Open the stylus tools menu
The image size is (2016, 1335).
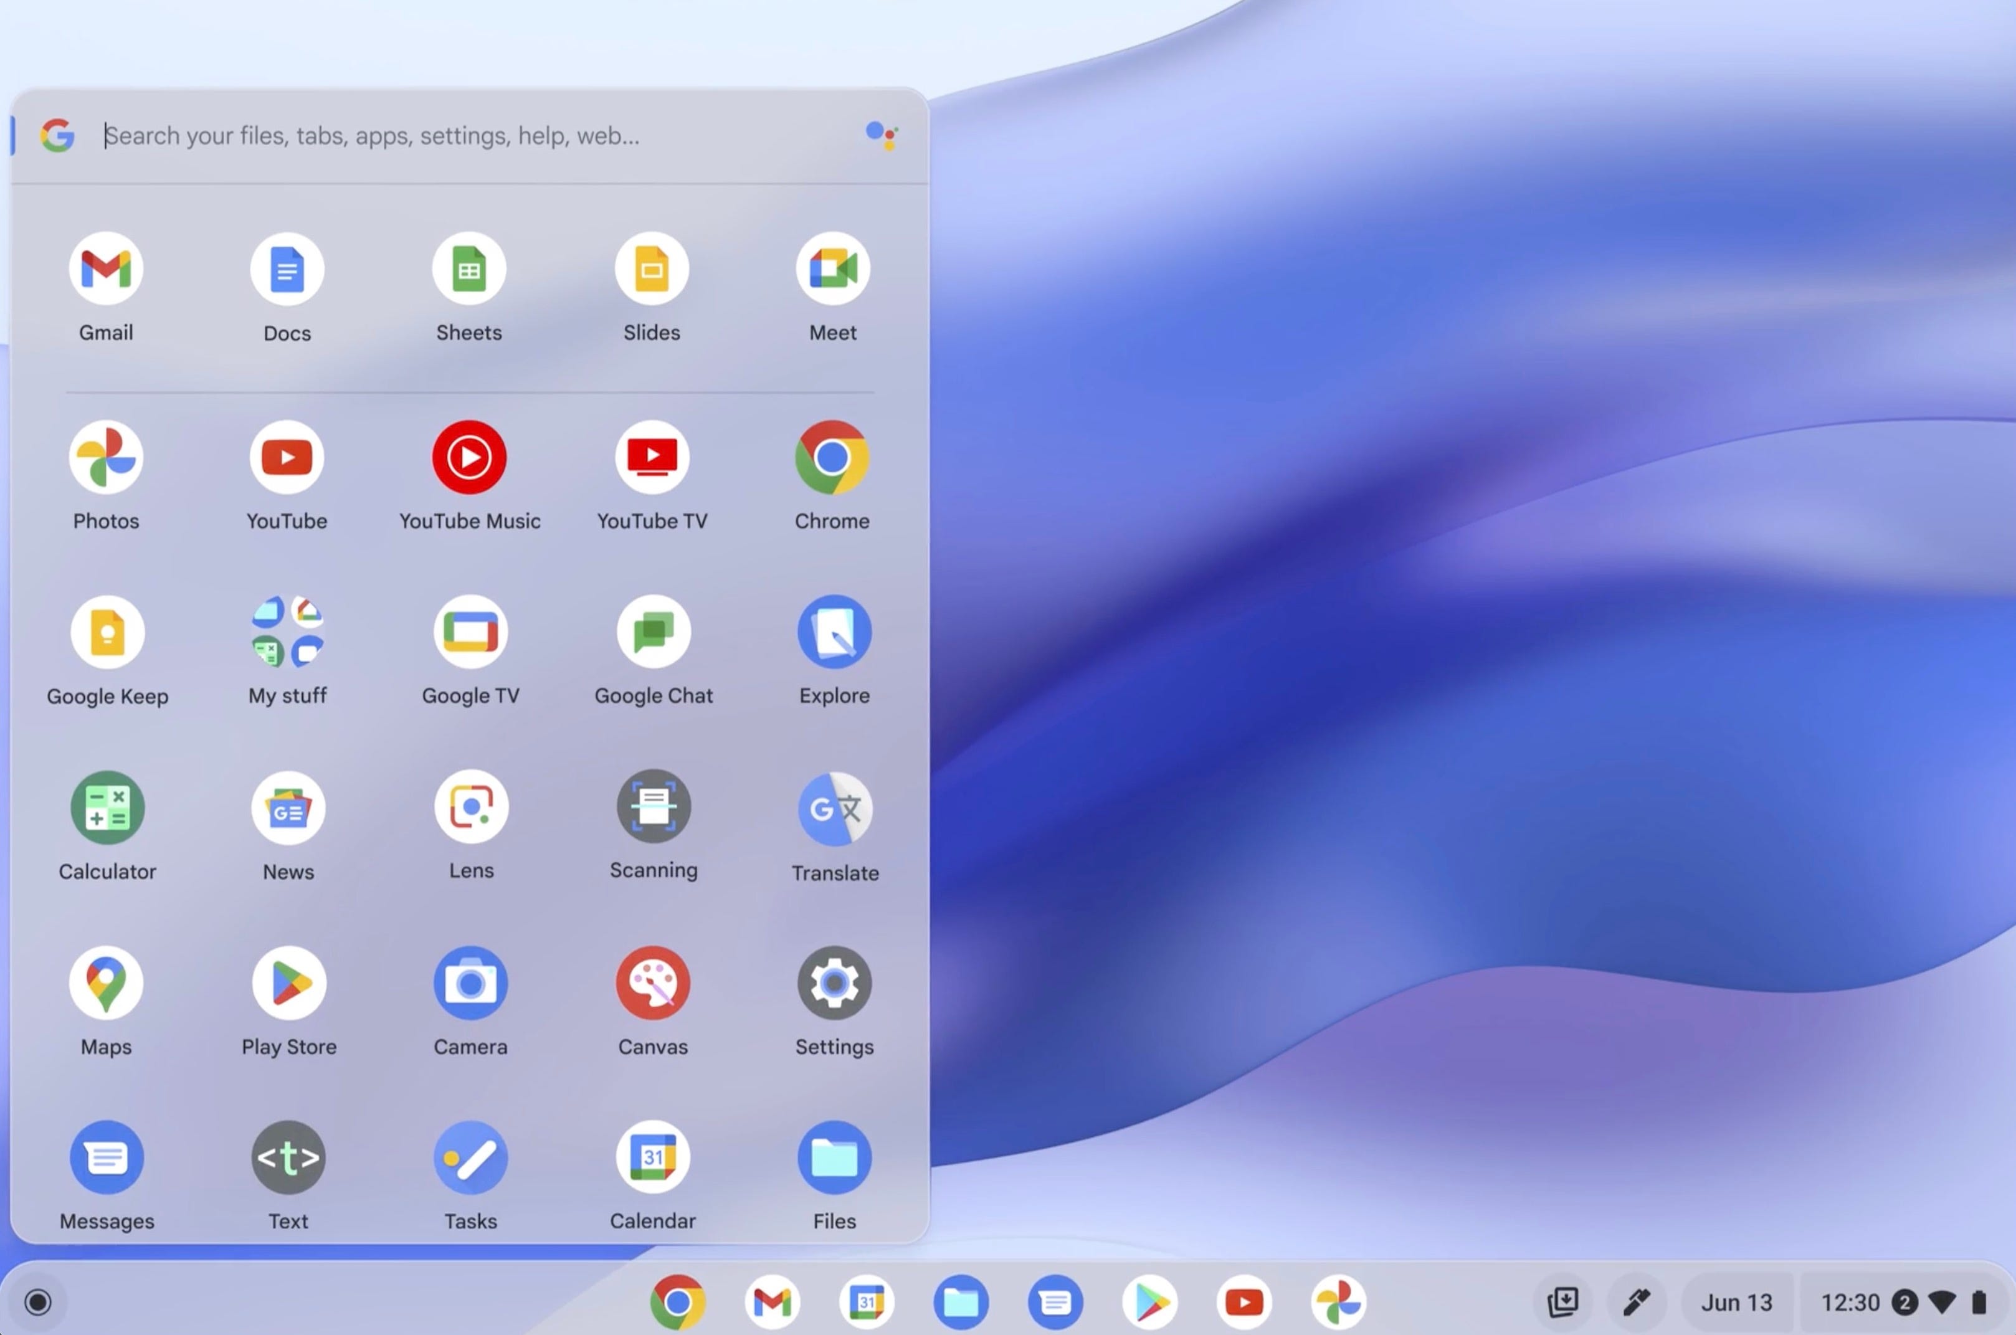tap(1637, 1303)
